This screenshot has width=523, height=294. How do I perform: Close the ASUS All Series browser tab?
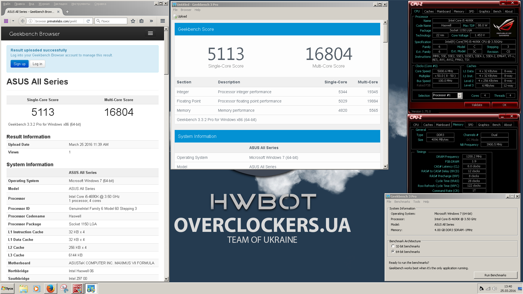point(58,12)
